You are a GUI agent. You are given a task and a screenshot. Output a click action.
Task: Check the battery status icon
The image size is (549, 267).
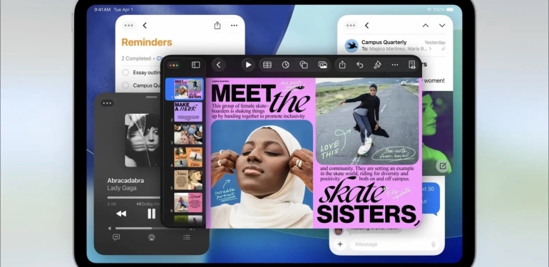(450, 10)
